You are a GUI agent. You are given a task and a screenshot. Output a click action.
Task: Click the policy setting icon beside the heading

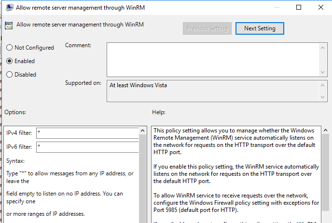click(9, 26)
